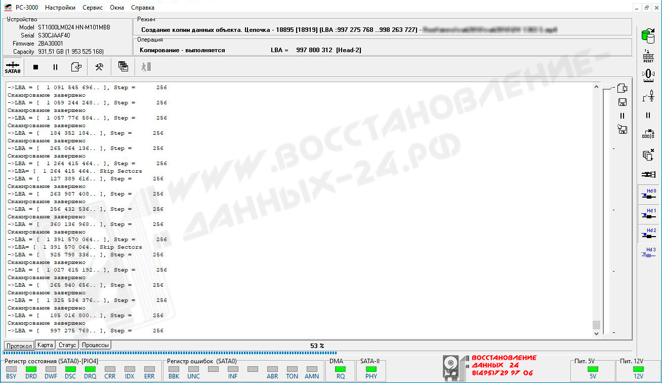Viewport: 662px width, 383px height.
Task: Click the 53 % progress value text
Action: tap(317, 346)
